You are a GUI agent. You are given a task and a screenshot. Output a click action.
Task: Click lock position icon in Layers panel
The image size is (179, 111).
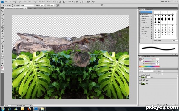(x=147, y=74)
